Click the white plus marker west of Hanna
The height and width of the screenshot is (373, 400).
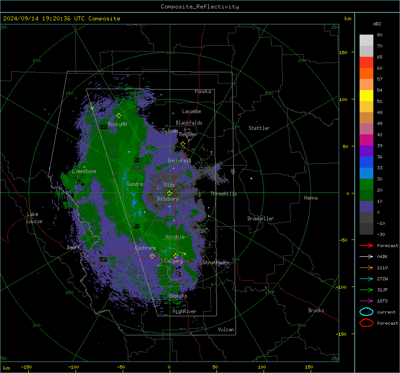[251, 178]
